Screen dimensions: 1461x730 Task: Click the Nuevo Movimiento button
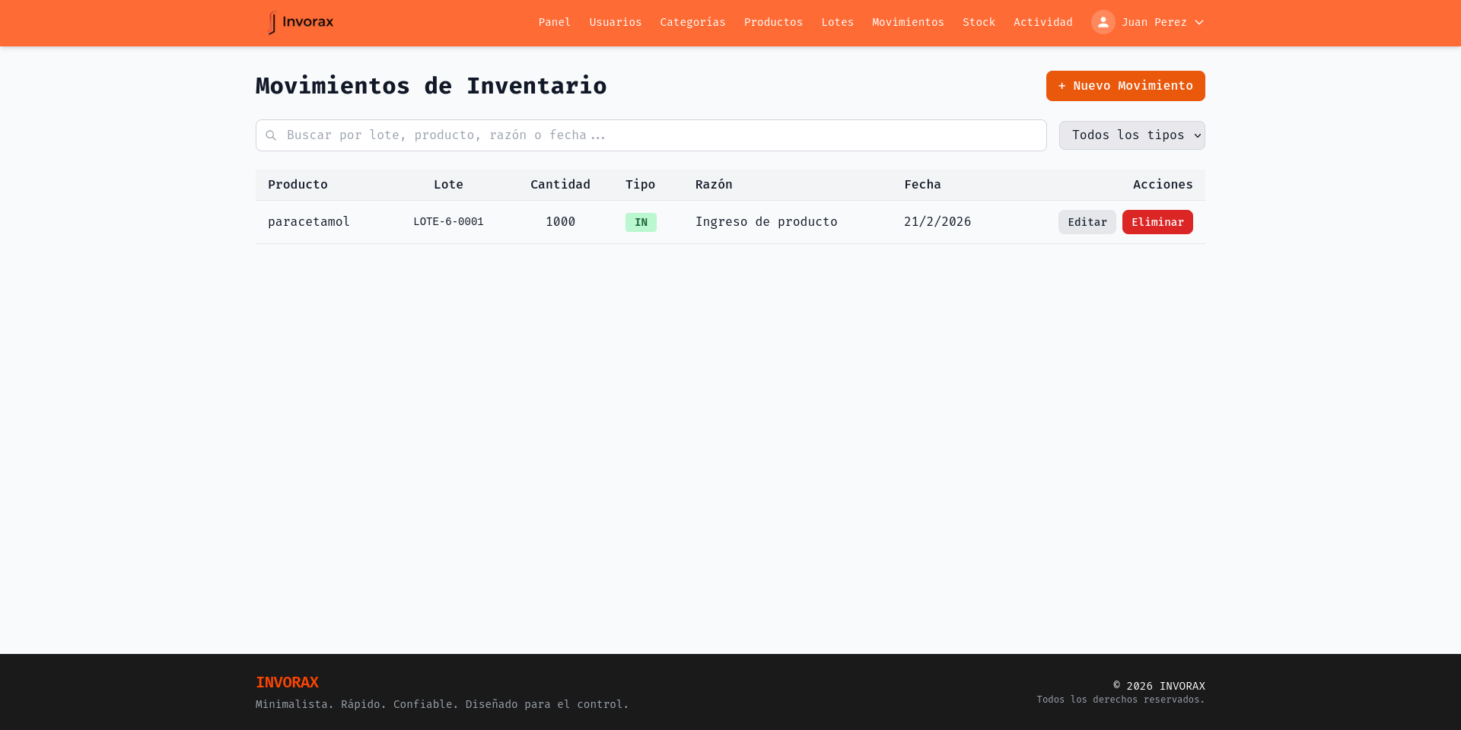[1125, 86]
